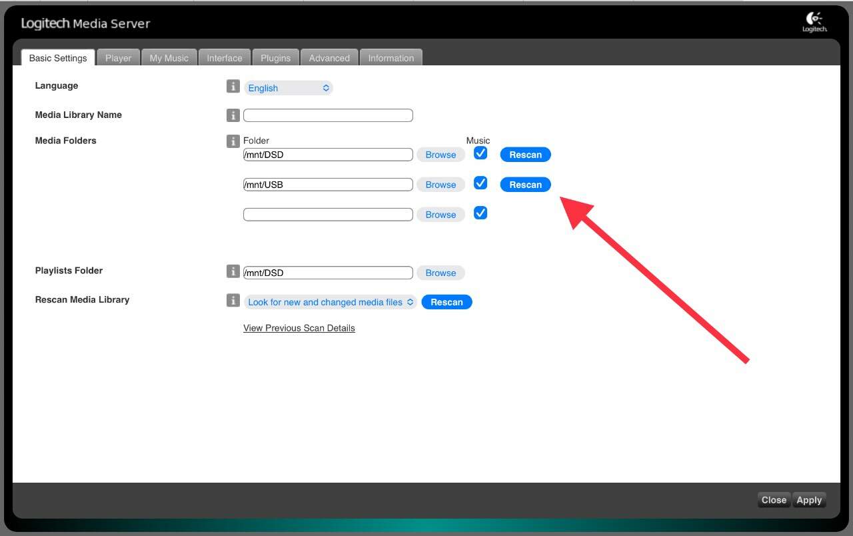The image size is (853, 536).
Task: Click the Apply button
Action: 809,500
